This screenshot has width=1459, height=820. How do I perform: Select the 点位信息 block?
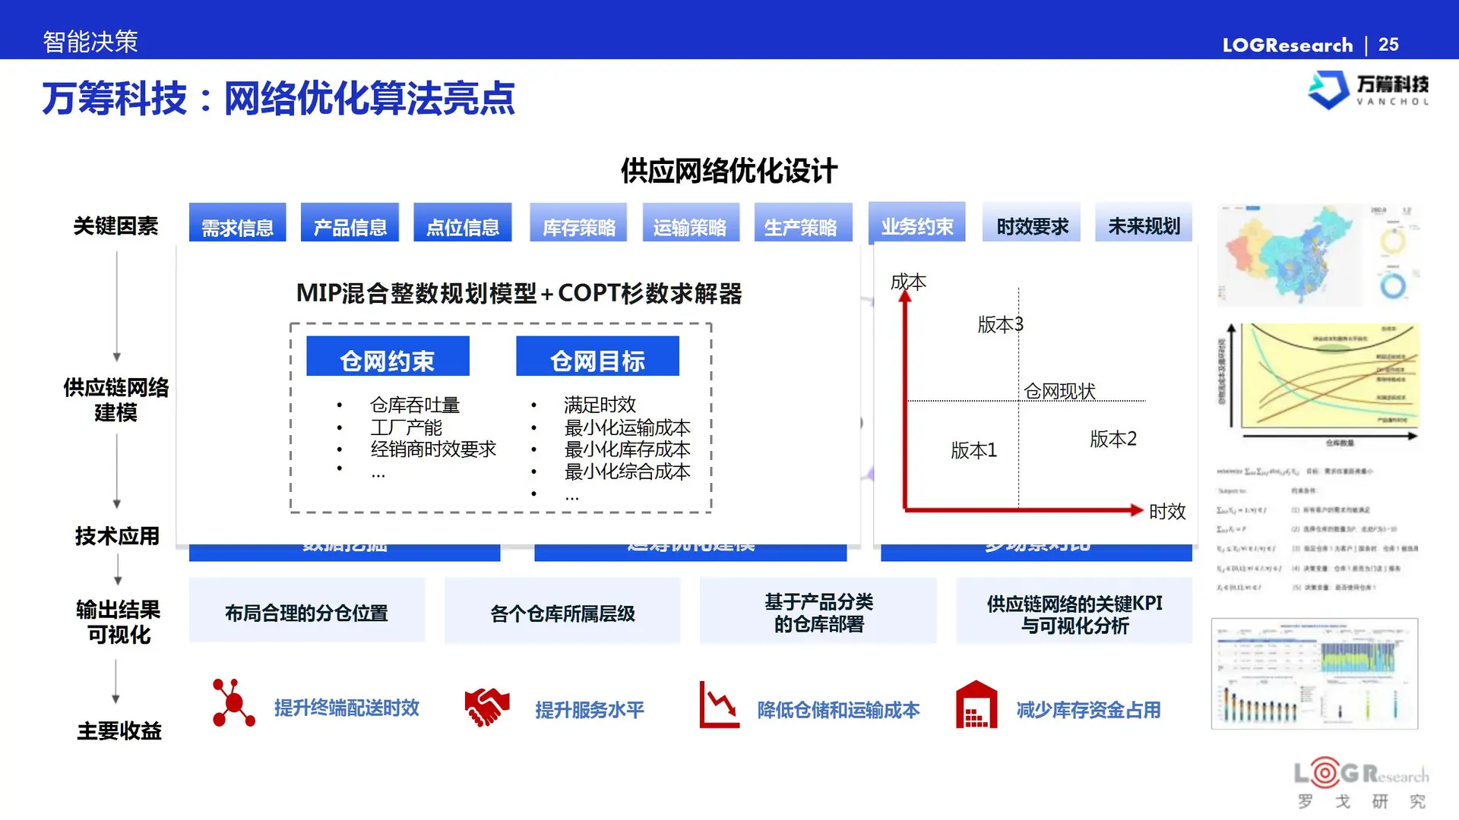462,222
